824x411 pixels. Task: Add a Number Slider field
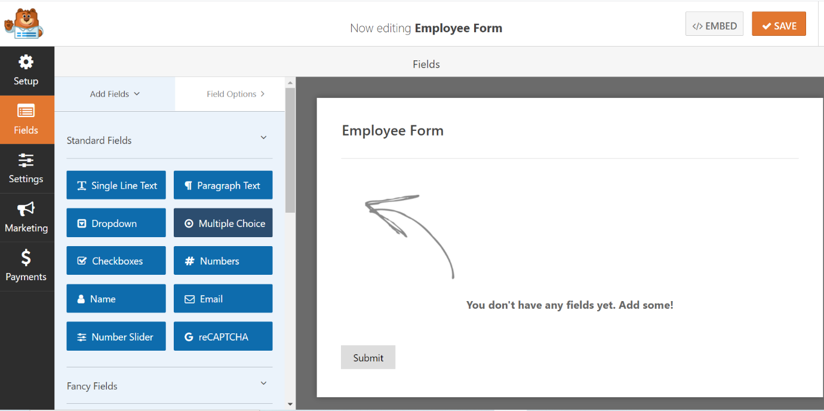[116, 336]
